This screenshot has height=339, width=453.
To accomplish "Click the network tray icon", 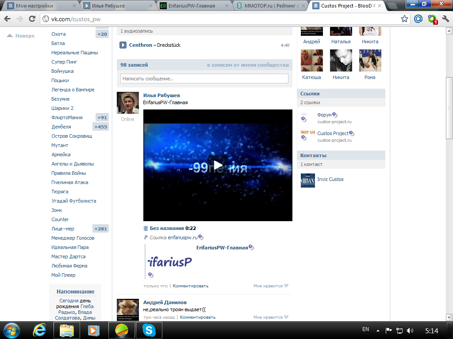I will click(x=399, y=331).
